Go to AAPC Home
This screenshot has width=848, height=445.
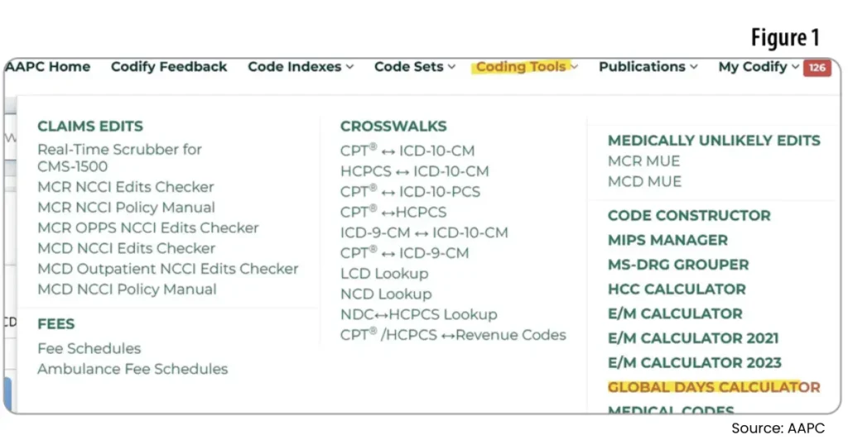tap(48, 67)
